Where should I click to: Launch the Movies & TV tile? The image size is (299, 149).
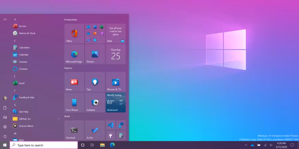pos(116,82)
